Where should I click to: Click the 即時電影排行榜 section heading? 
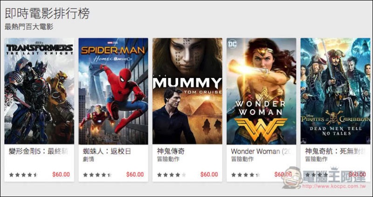pyautogui.click(x=47, y=14)
